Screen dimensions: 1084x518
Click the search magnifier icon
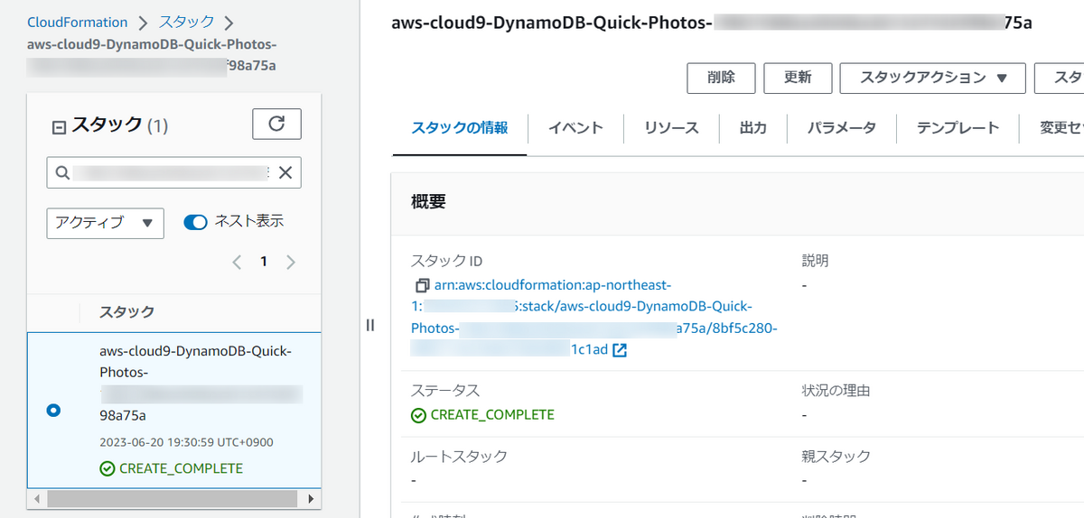[x=62, y=173]
